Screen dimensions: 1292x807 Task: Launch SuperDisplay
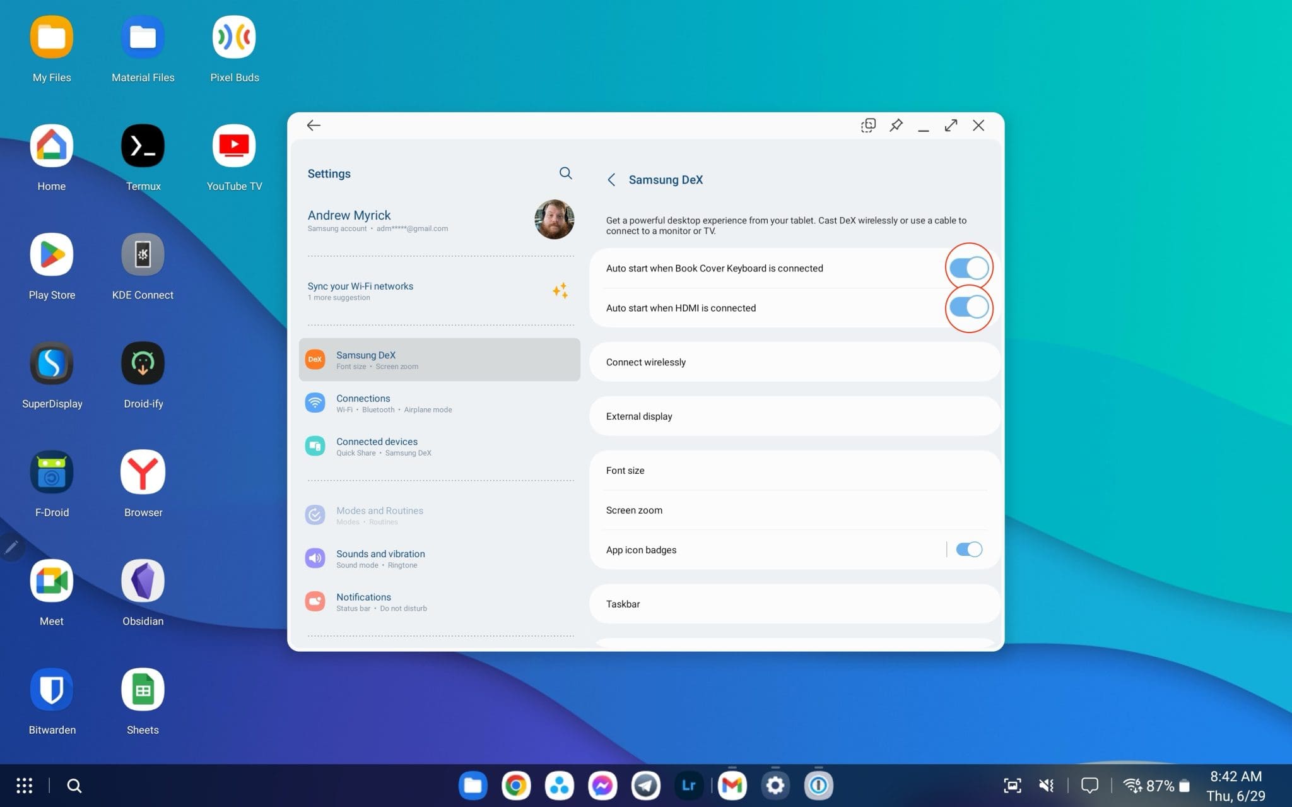[x=52, y=363]
